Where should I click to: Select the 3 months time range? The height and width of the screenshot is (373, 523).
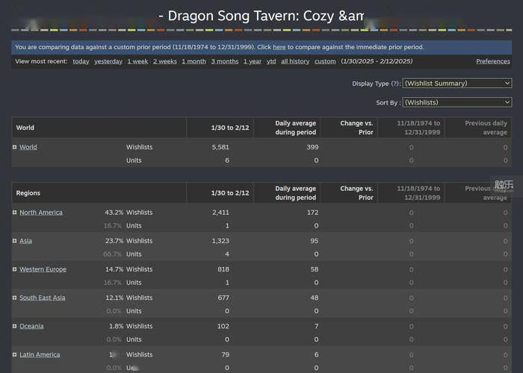pyautogui.click(x=225, y=61)
